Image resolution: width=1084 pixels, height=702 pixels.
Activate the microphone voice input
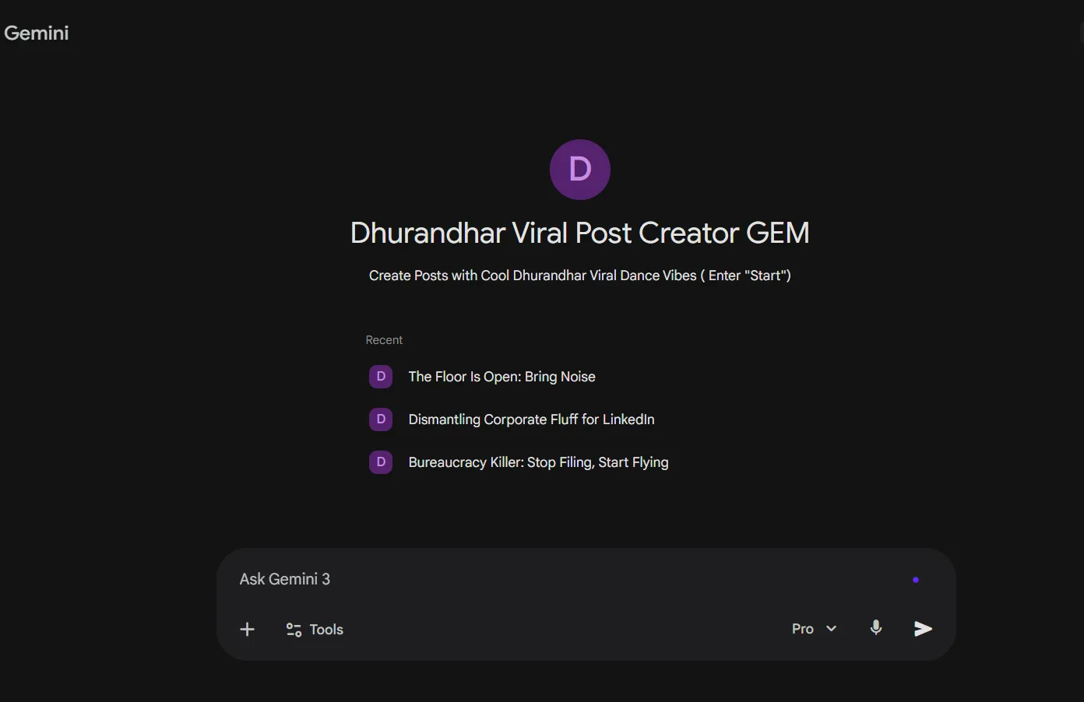coord(876,628)
